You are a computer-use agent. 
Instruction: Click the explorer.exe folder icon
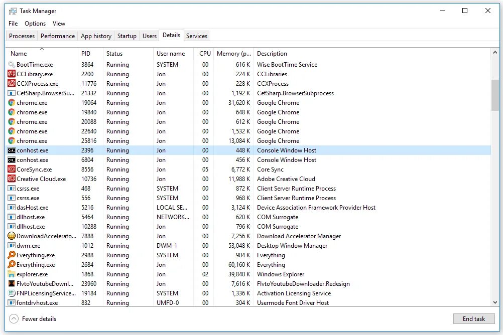(12, 274)
